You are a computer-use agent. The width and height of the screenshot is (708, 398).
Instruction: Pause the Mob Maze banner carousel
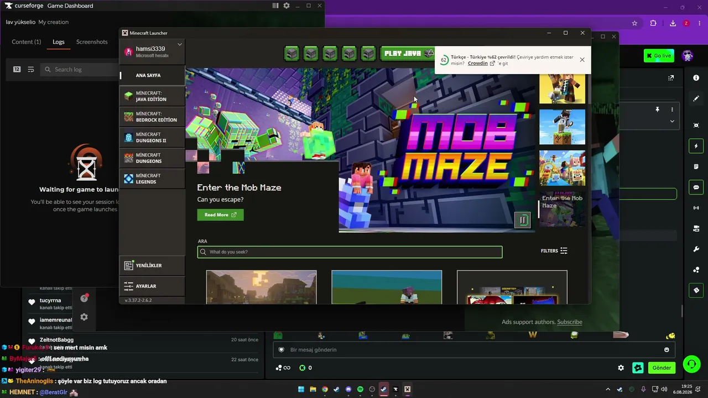[522, 220]
